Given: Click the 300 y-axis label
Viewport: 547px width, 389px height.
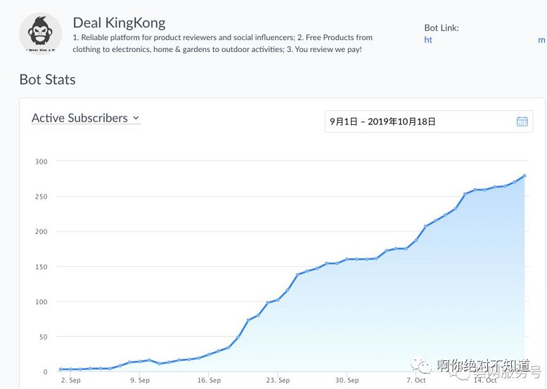Looking at the screenshot, I should tap(41, 161).
